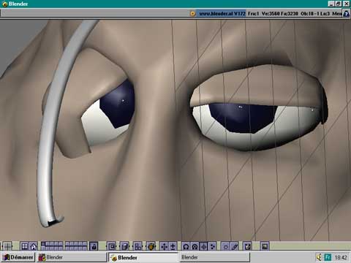Open the local view icon menu
The image size is (351, 263).
[112, 246]
